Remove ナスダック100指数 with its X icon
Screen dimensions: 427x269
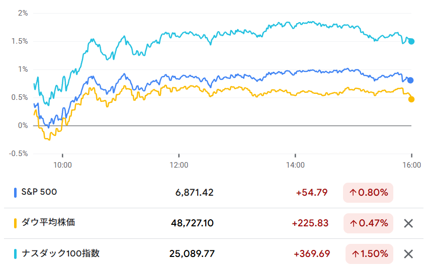click(408, 254)
